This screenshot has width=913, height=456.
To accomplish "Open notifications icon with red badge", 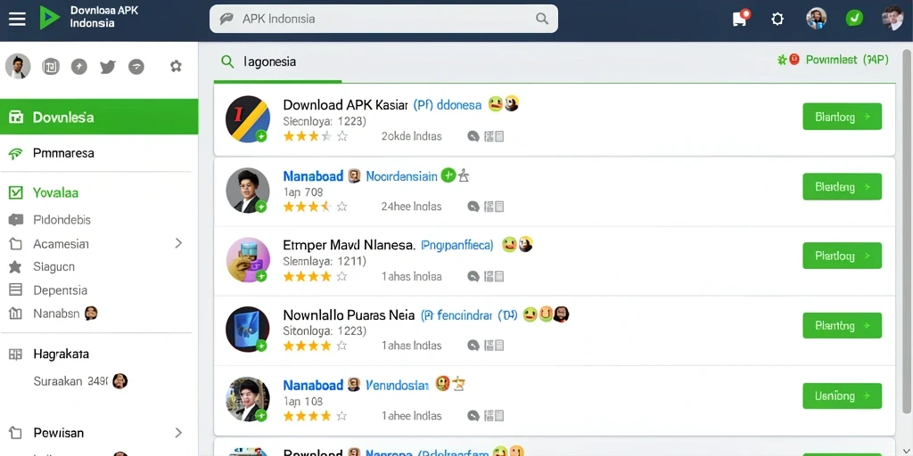I will tap(740, 18).
